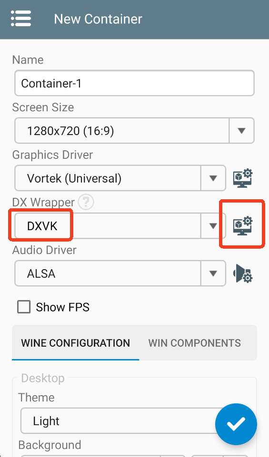The image size is (269, 457).
Task: Expand the DX Wrapper dropdown arrow
Action: [213, 226]
